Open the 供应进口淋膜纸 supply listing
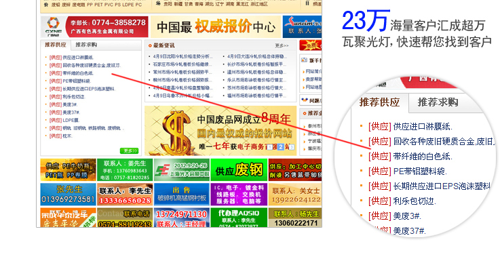 71,58
